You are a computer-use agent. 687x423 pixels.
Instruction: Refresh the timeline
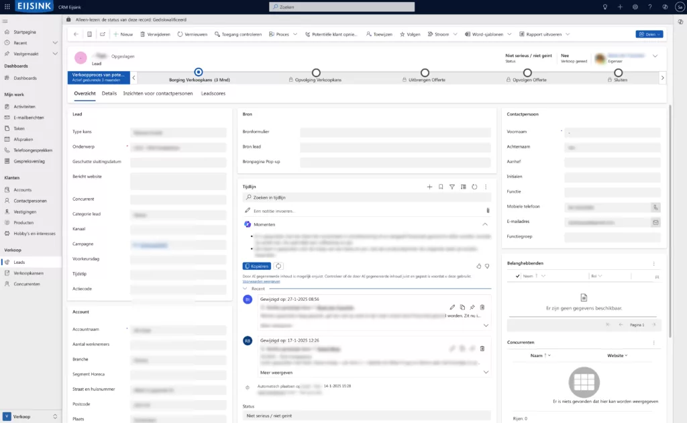click(474, 187)
